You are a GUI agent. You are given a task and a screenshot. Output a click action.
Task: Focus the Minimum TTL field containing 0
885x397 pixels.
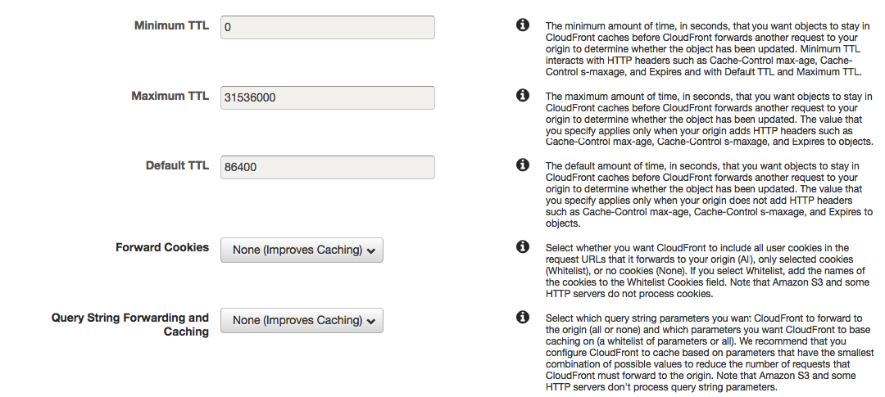[327, 27]
